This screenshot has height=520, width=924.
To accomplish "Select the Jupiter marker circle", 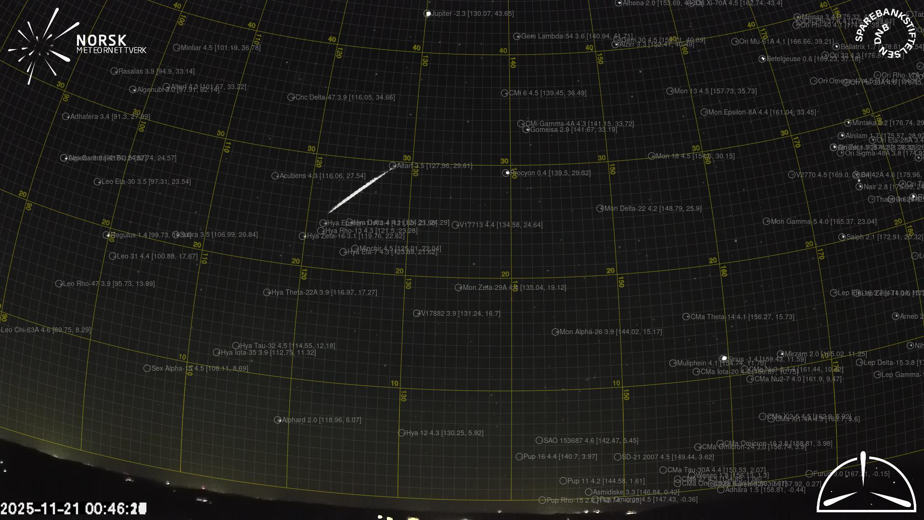I will point(427,13).
